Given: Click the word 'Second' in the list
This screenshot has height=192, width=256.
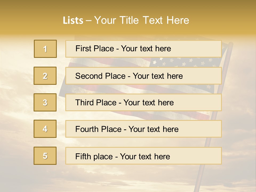Looking at the screenshot, I should click(89, 76).
